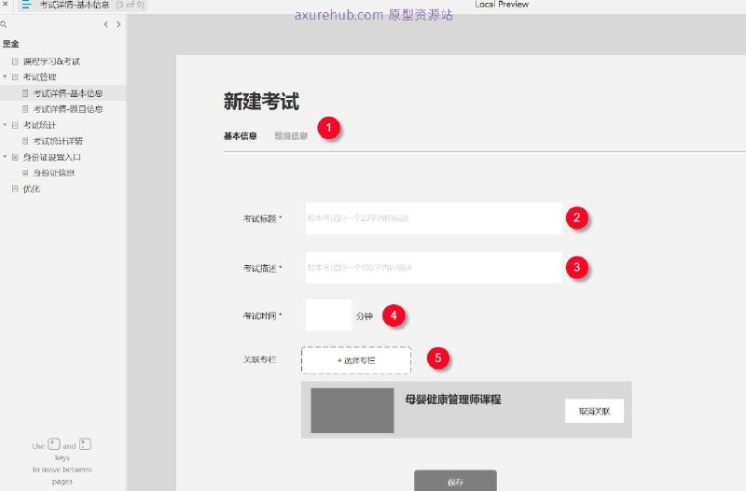Click the 保存 button
746x491 pixels.
(455, 481)
